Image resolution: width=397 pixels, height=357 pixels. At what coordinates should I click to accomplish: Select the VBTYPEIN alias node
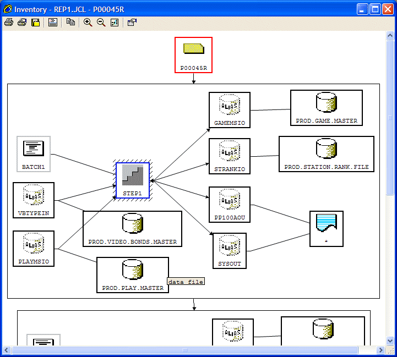[x=34, y=200]
